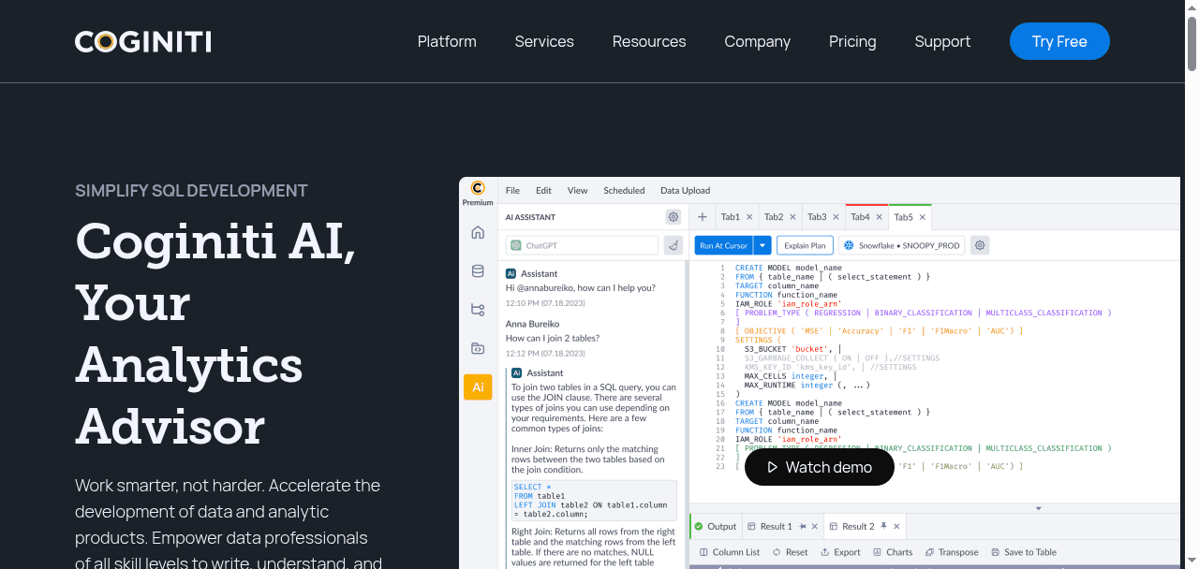The height and width of the screenshot is (569, 1199).
Task: Close the Result 1 tab
Action: click(814, 526)
